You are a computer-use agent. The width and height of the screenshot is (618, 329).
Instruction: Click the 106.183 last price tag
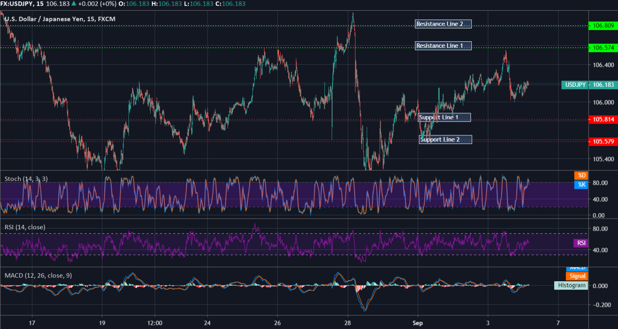(x=603, y=85)
